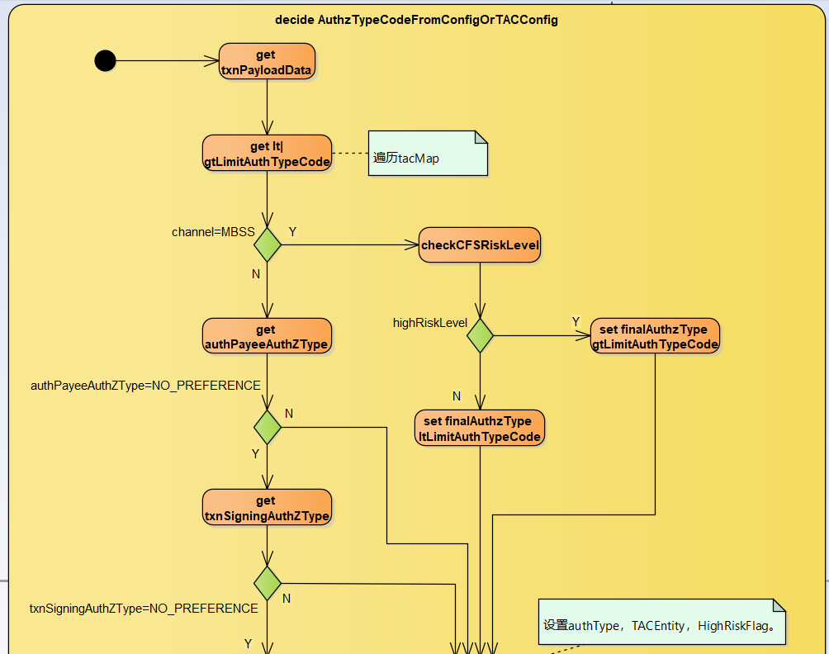
Task: Click the note about authType, TACEntity, HighRiskFlag
Action: point(661,623)
